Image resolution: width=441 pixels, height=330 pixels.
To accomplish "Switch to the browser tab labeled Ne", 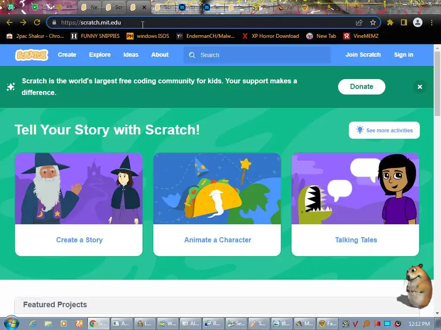I will point(89,7).
